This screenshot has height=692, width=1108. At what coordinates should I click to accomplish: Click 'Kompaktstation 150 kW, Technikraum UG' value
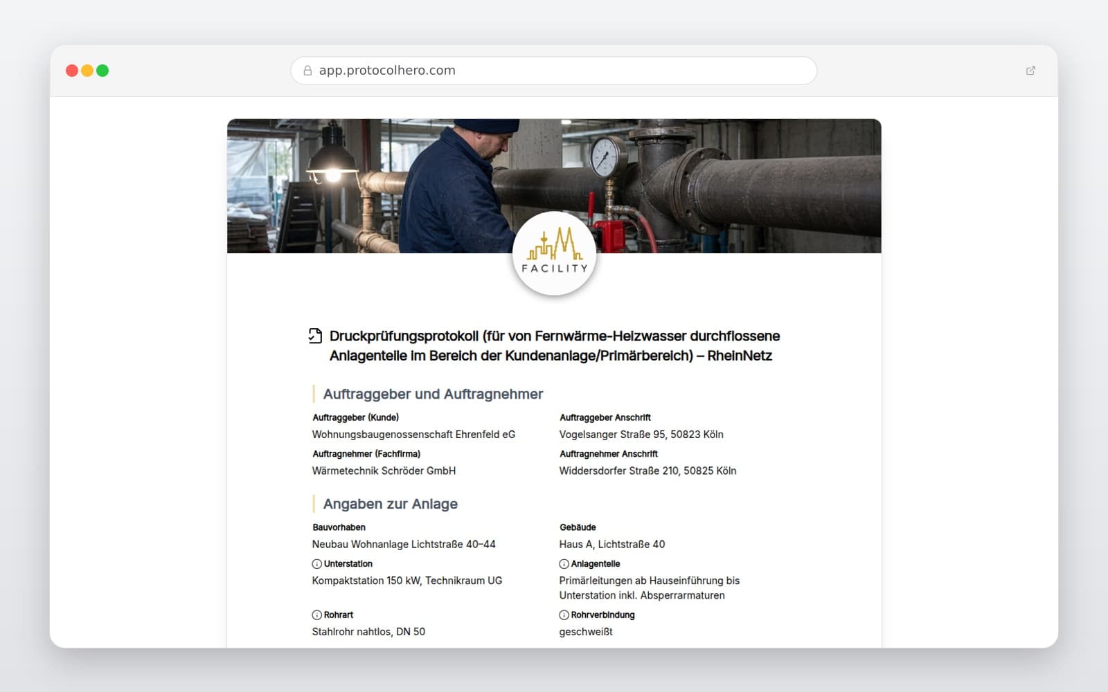(407, 581)
